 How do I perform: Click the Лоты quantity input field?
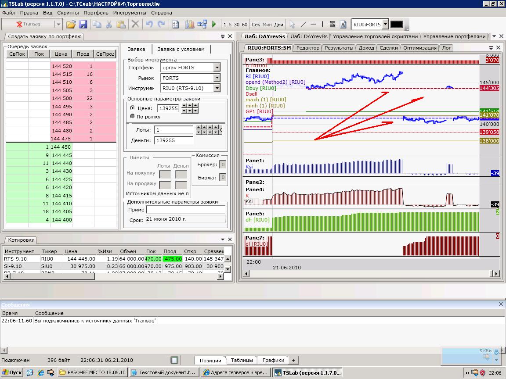tap(174, 130)
